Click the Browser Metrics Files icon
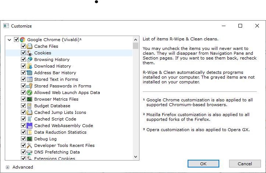266x173 pixels. click(x=29, y=99)
